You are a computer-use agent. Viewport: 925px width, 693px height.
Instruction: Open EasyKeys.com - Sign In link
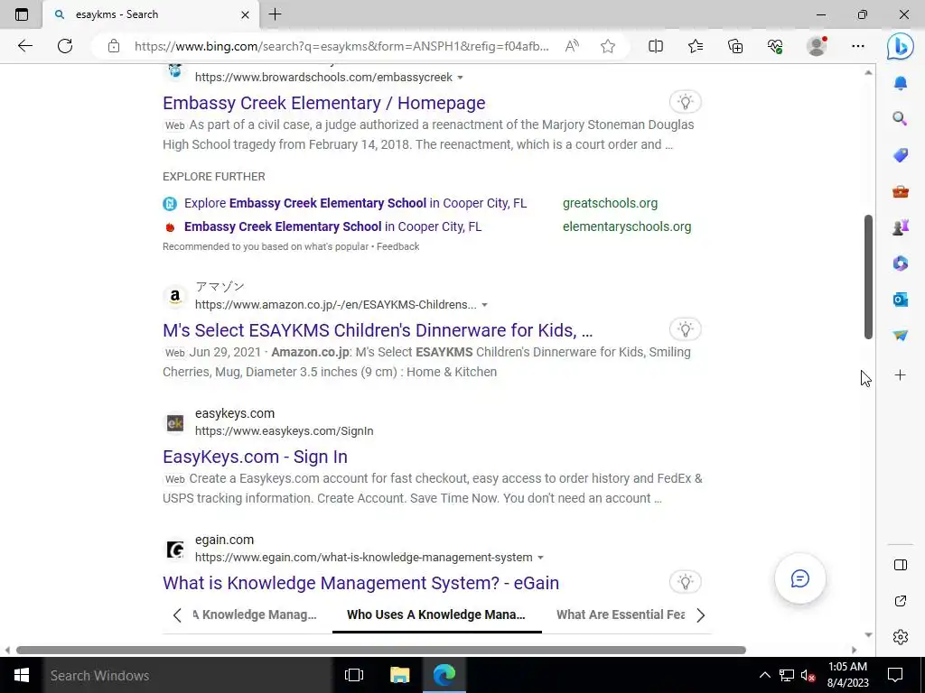click(x=255, y=457)
